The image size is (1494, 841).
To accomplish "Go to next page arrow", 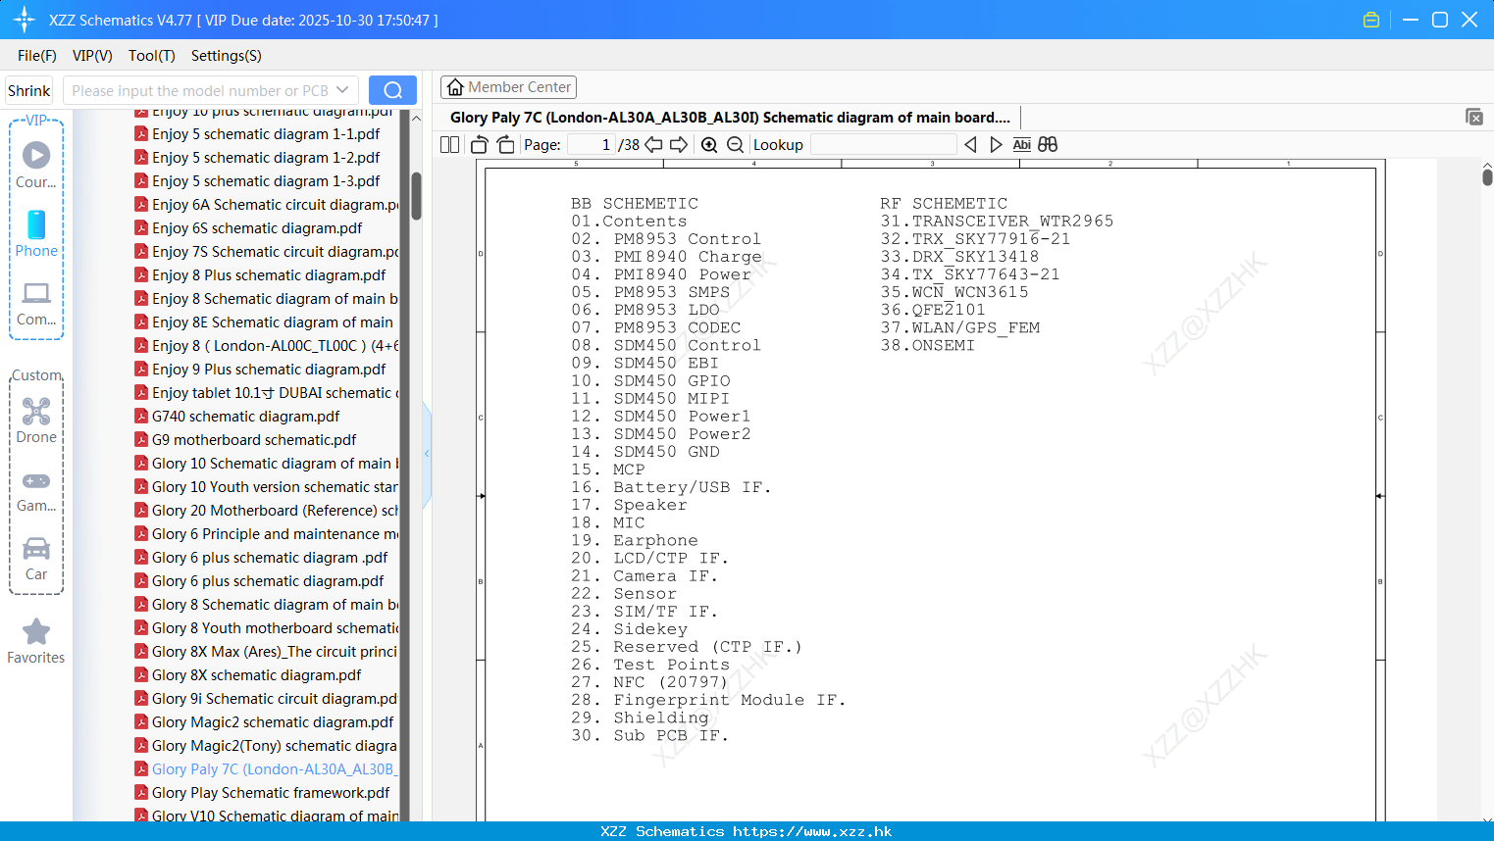I will pos(679,144).
